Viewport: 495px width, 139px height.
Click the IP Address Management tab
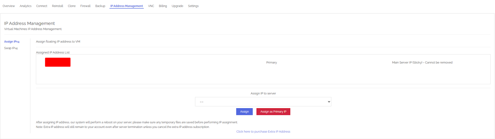click(x=127, y=6)
